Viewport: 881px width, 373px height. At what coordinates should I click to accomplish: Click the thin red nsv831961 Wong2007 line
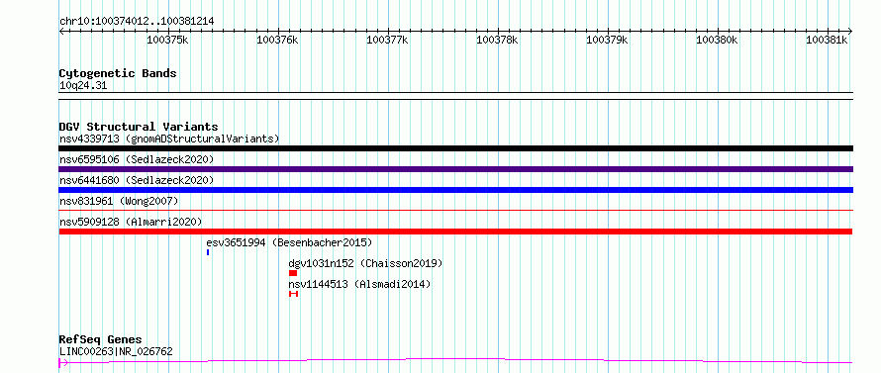pos(455,211)
